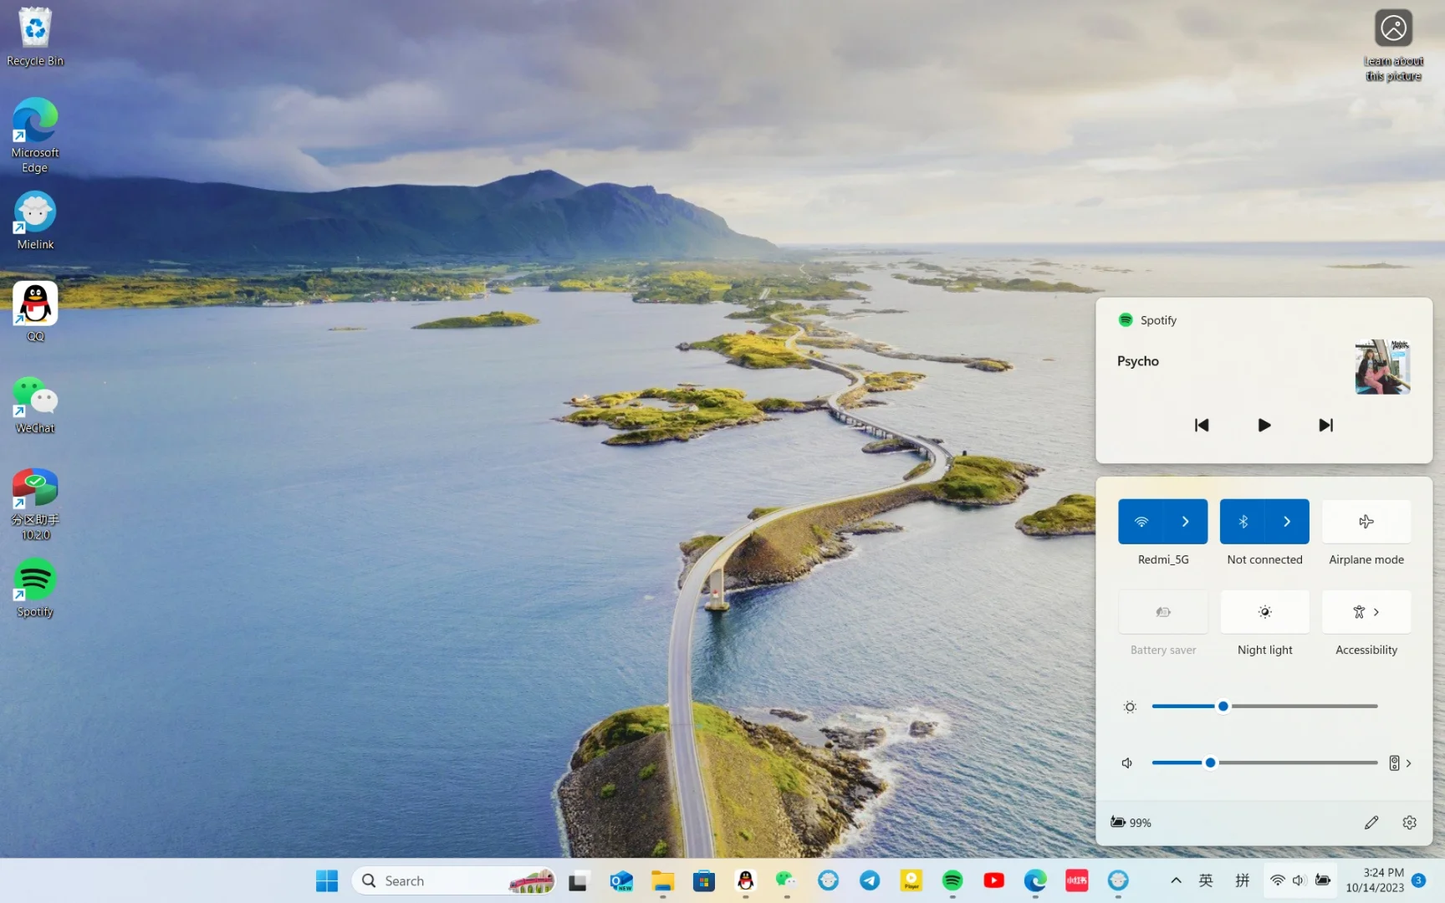This screenshot has height=903, width=1445.
Task: Click the taskbar Search box
Action: coord(454,880)
